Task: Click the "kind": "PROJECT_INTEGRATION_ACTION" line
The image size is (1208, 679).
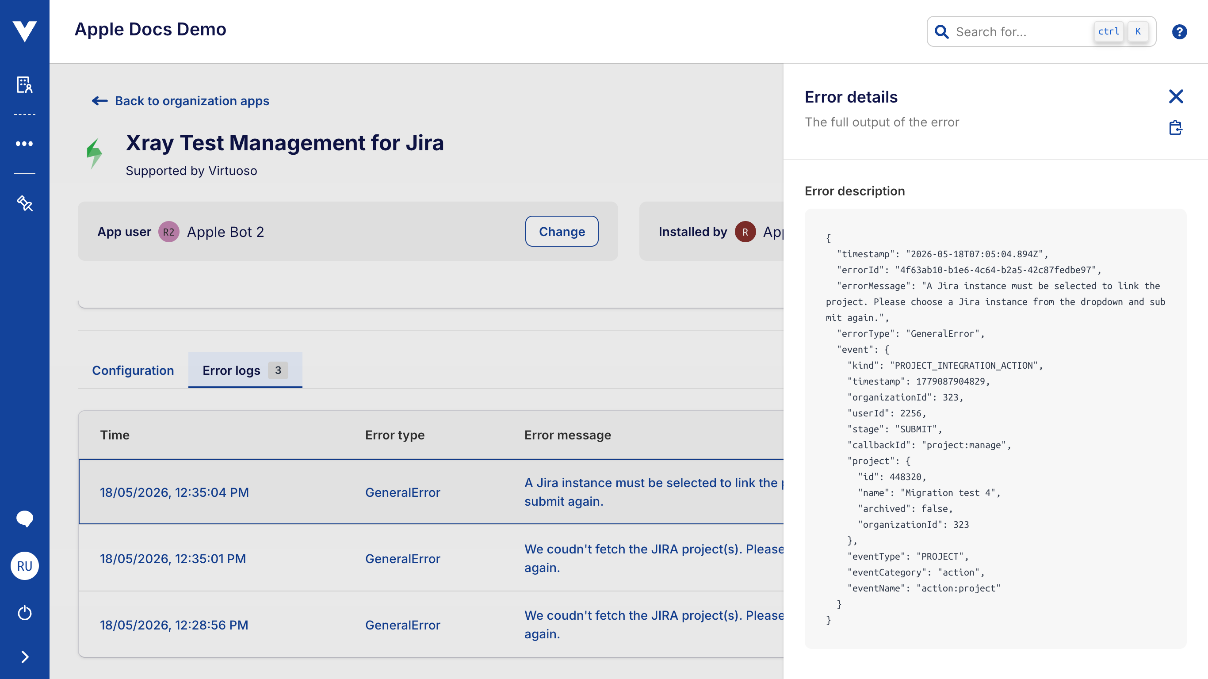Action: [945, 366]
